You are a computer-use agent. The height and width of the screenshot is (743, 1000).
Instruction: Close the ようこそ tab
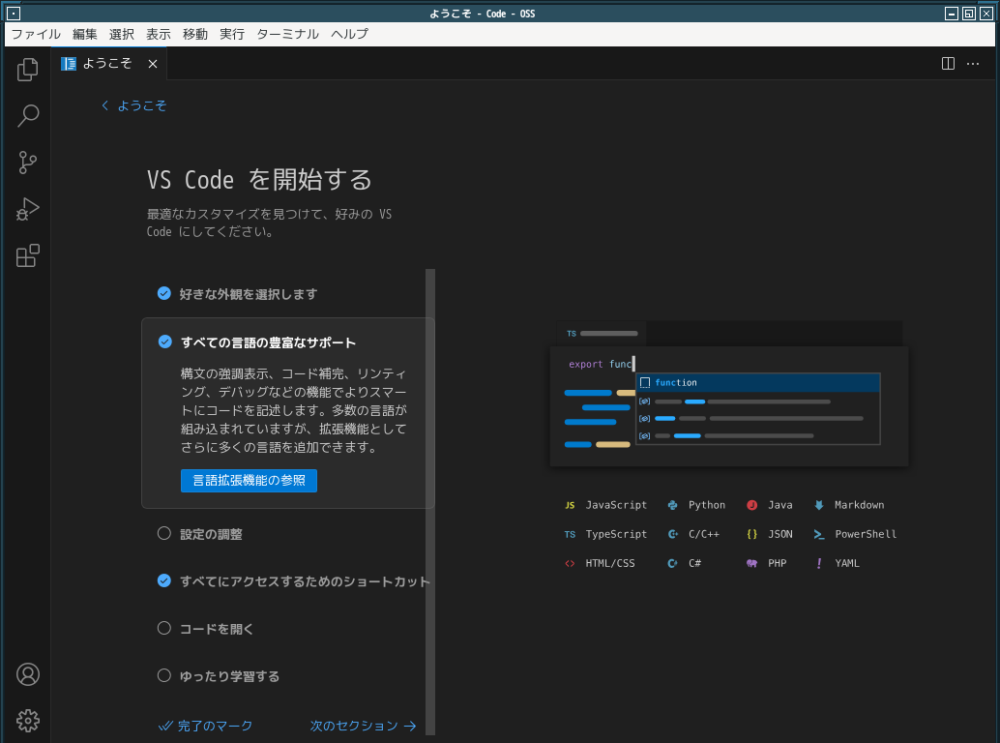[x=153, y=63]
